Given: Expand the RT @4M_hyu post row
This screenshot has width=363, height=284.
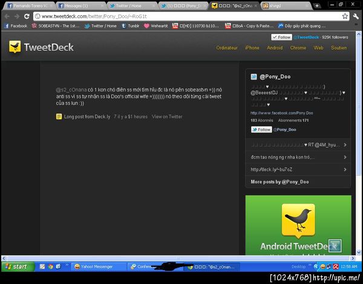Looking at the screenshot, I should coord(298,145).
